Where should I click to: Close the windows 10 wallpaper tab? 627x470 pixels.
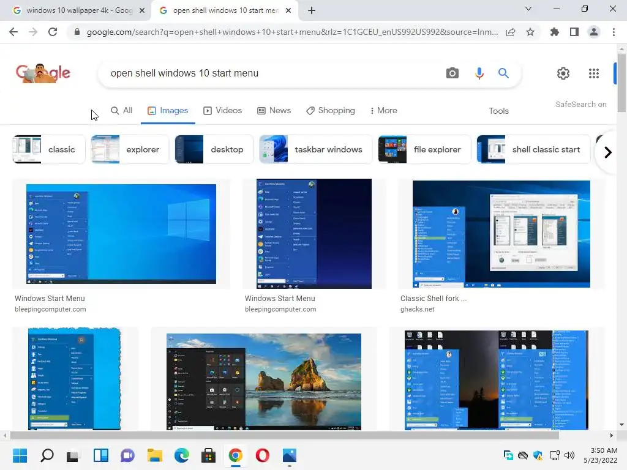(x=142, y=10)
